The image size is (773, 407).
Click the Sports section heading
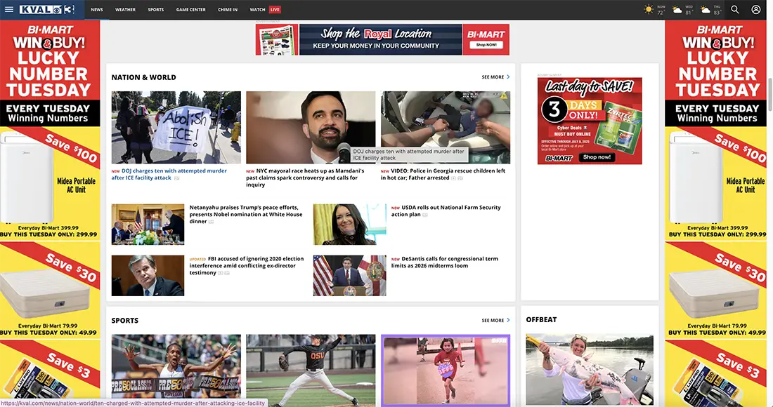(124, 321)
